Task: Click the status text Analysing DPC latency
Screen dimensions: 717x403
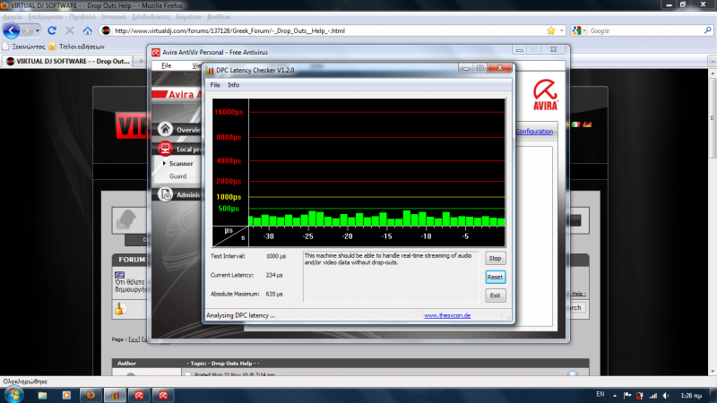Action: click(240, 316)
